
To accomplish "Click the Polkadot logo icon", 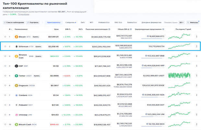I will pyautogui.click(x=17, y=105).
